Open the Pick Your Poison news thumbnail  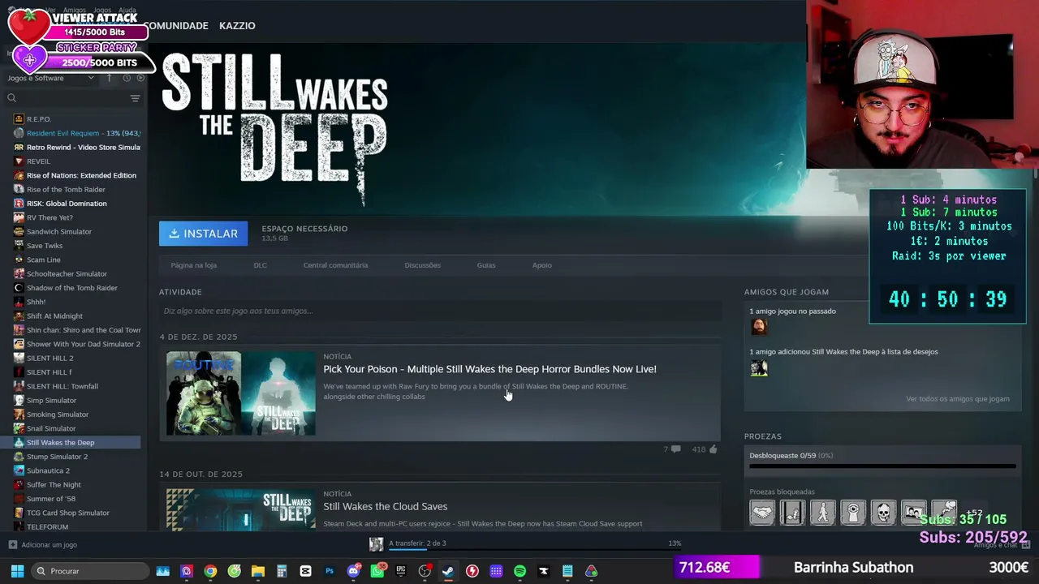point(240,393)
